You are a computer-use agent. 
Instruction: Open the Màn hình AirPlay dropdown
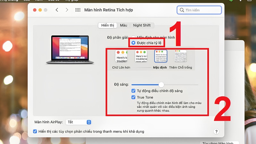[x=78, y=122]
